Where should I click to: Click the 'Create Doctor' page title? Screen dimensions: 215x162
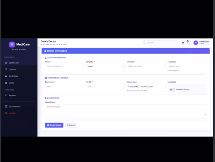tap(48, 41)
